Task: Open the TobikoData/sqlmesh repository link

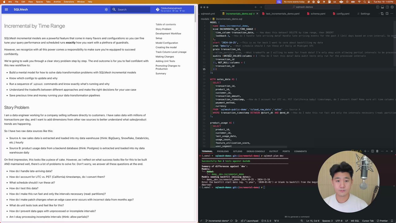Action: [x=171, y=10]
